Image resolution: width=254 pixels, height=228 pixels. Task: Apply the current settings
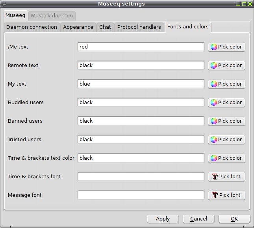pyautogui.click(x=163, y=219)
